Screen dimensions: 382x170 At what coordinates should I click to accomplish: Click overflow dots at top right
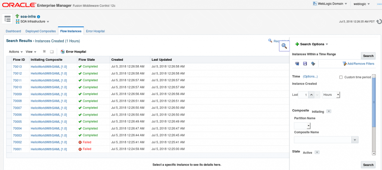[379, 4]
